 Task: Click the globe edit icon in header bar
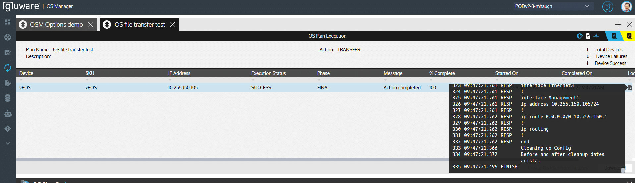tap(580, 36)
